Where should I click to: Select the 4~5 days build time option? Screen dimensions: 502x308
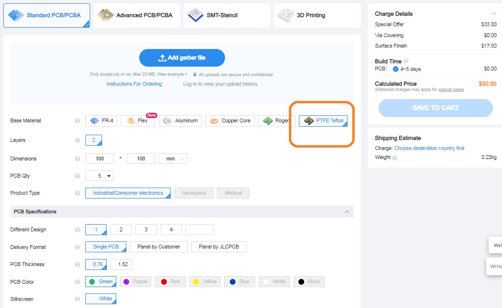coord(396,69)
